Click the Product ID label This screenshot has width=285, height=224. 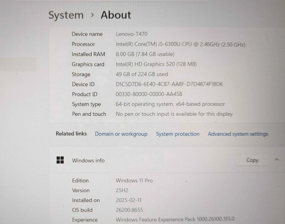click(85, 94)
